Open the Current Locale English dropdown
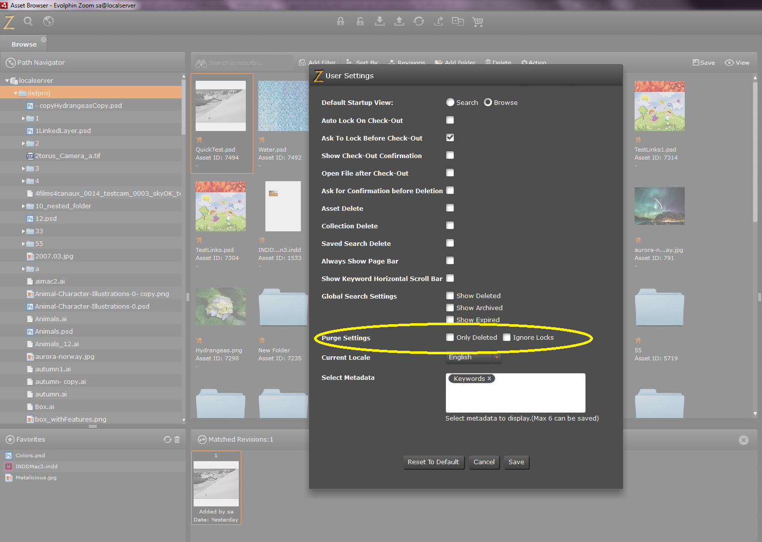 click(473, 357)
